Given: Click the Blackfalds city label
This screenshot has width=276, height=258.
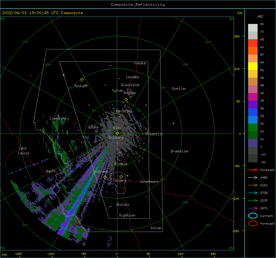Looking at the screenshot, I should tap(130, 85).
